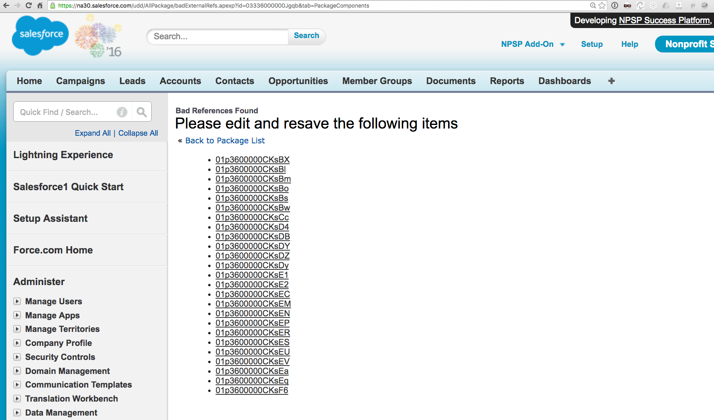Open bad reference 01p3600000CKsCc
Image resolution: width=714 pixels, height=420 pixels.
(x=252, y=217)
